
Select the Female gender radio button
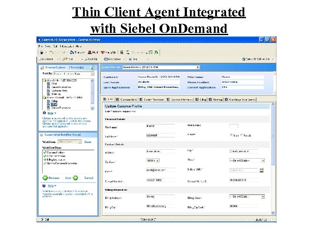click(x=242, y=135)
